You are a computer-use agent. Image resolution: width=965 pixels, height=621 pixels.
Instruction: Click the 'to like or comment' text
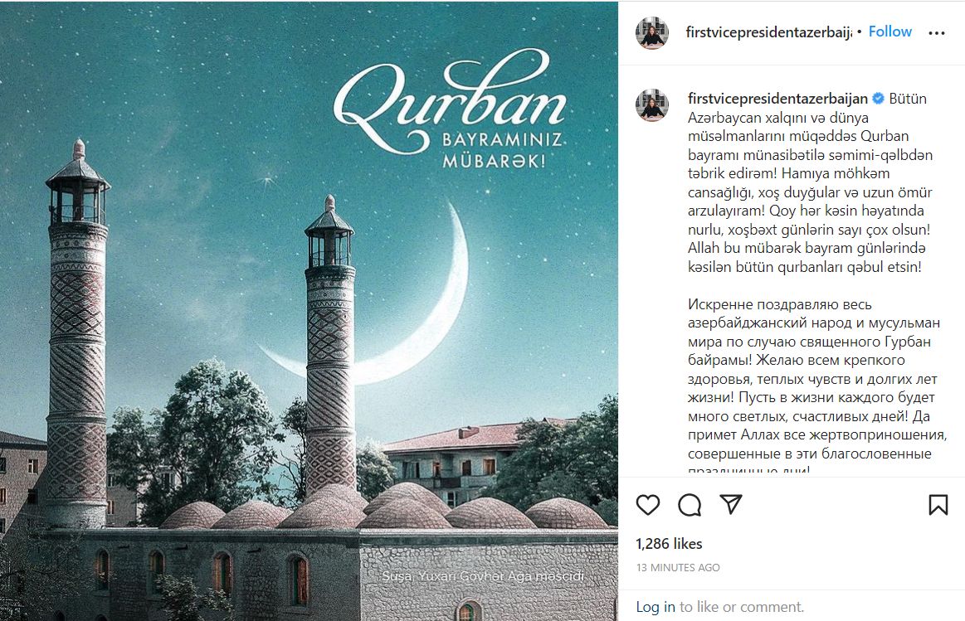pyautogui.click(x=742, y=607)
